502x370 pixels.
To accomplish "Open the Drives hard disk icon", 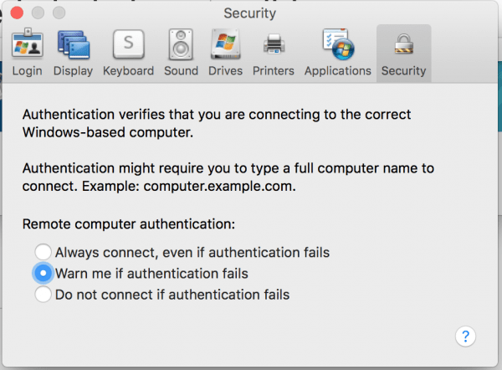I will click(x=225, y=44).
